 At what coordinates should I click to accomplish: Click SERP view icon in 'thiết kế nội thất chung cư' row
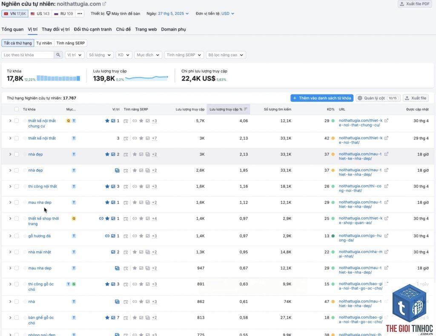pyautogui.click(x=126, y=121)
